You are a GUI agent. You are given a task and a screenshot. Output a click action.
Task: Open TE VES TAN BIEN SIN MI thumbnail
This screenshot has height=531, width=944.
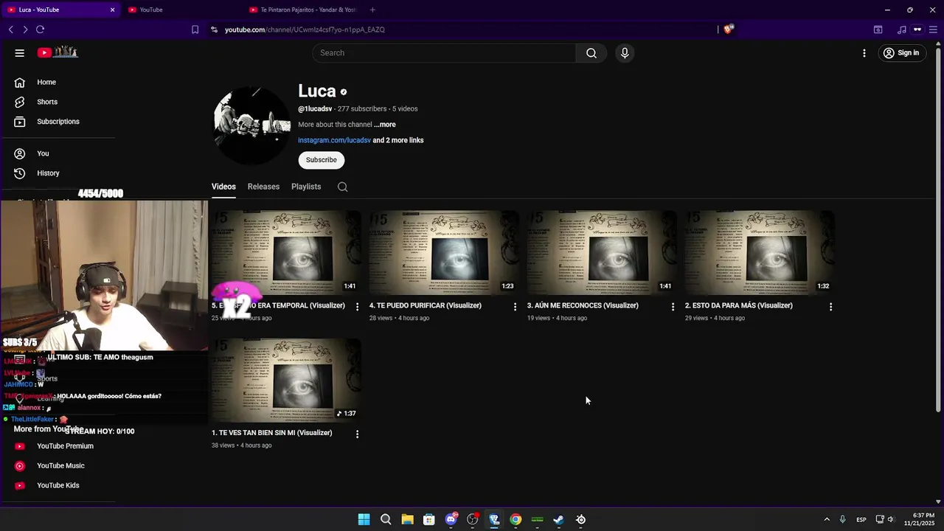coord(286,381)
